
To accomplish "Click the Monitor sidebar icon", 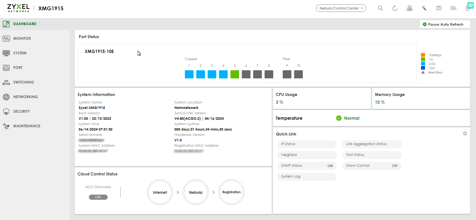I will click(x=6, y=38).
